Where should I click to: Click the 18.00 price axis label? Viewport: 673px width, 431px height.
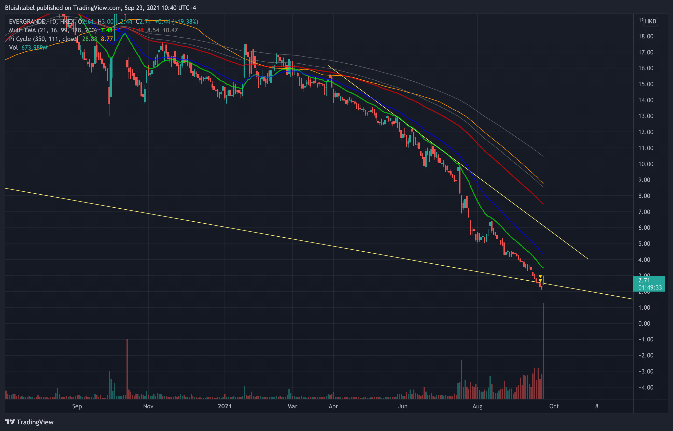click(646, 36)
